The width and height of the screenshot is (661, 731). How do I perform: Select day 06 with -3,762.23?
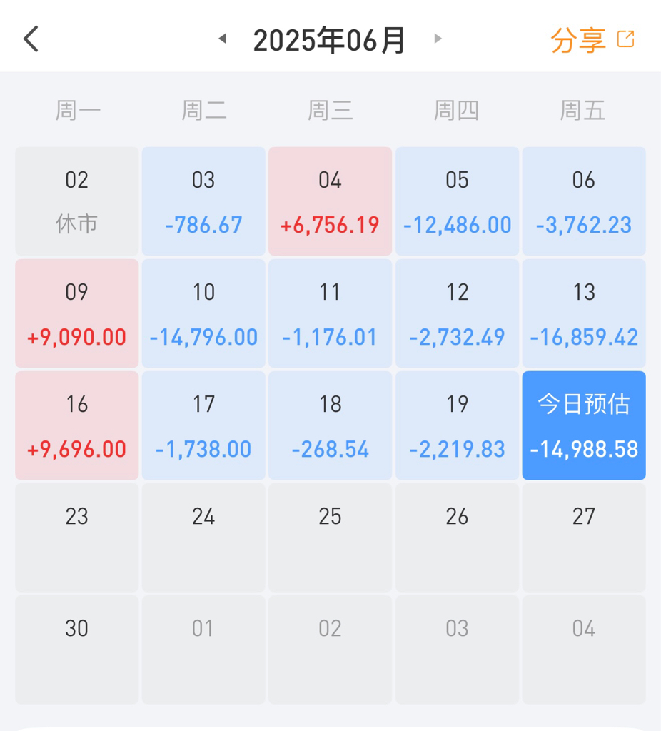pyautogui.click(x=584, y=201)
